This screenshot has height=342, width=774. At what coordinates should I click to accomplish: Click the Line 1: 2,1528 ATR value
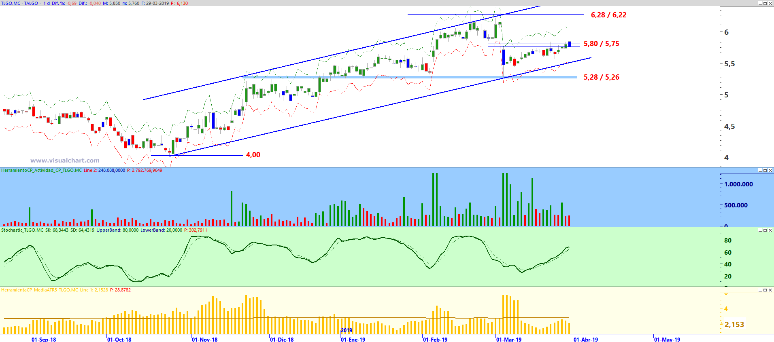(x=94, y=290)
